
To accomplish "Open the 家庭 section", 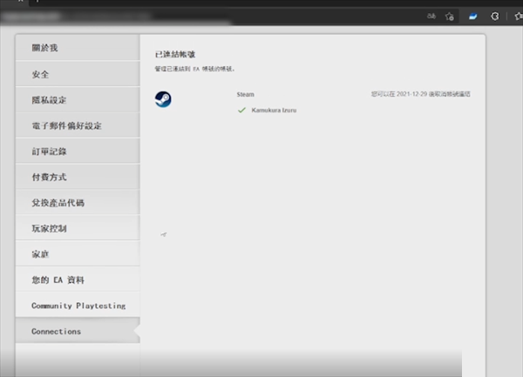I will click(77, 254).
